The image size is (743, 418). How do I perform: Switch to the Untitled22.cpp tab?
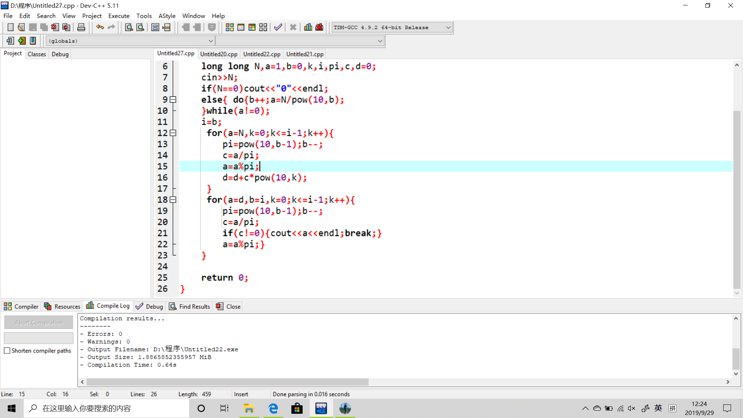[262, 54]
